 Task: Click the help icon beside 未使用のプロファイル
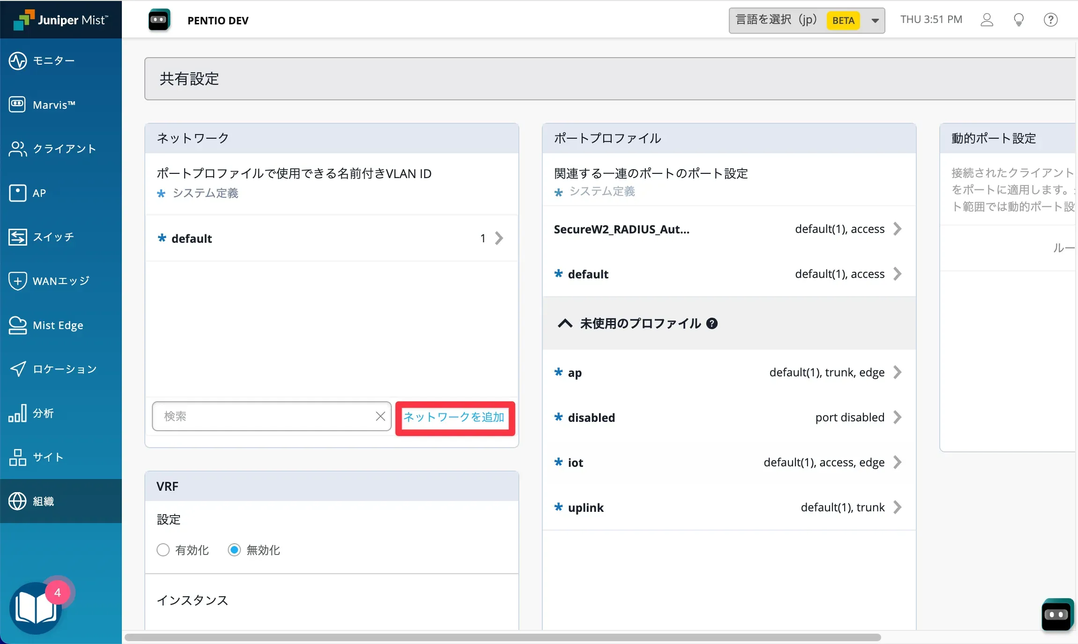coord(712,323)
